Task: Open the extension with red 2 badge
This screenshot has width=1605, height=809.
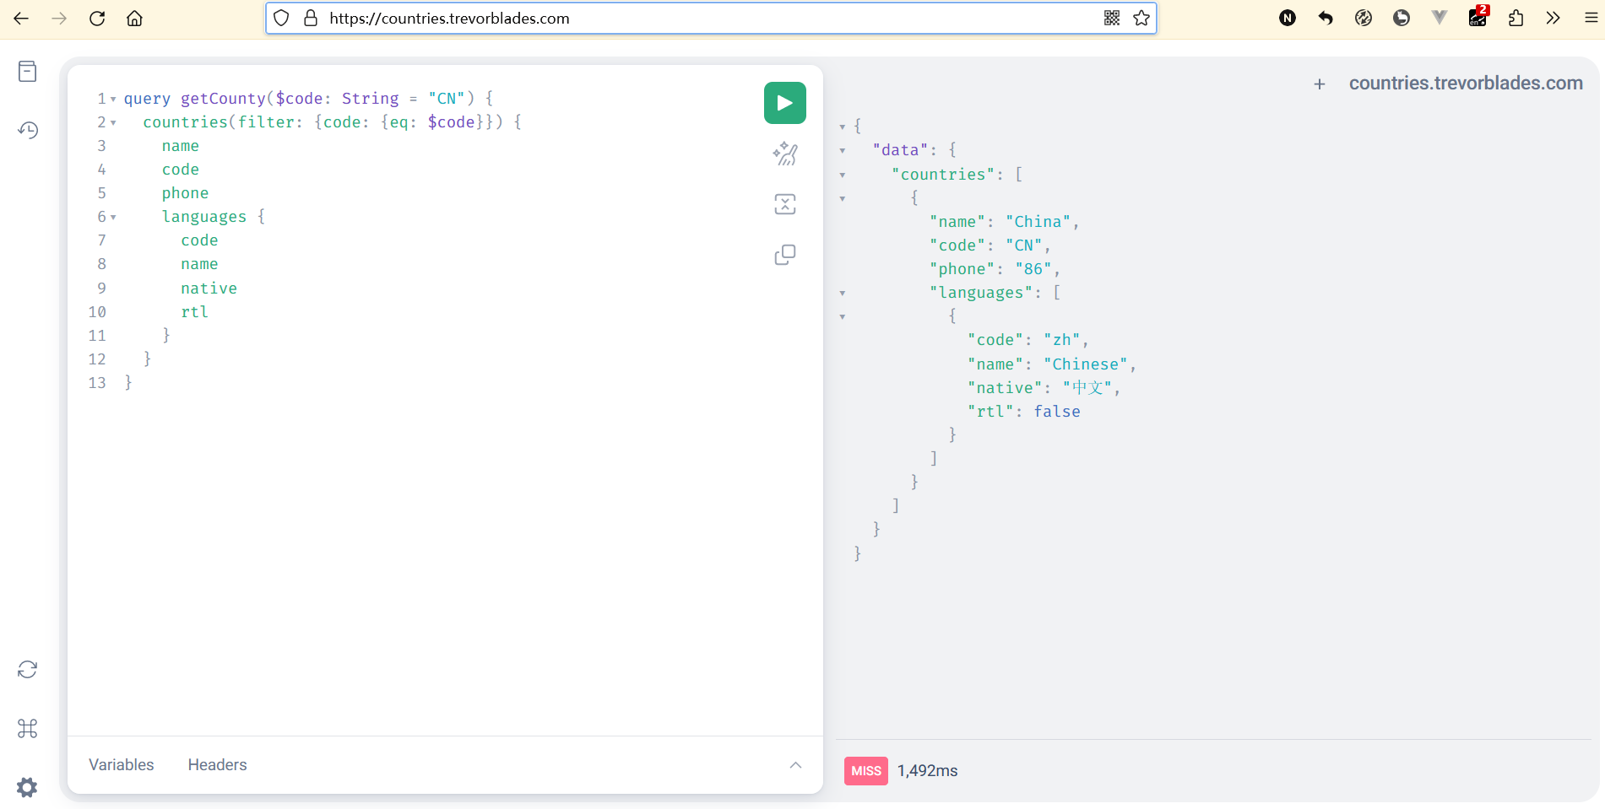Action: [1478, 17]
